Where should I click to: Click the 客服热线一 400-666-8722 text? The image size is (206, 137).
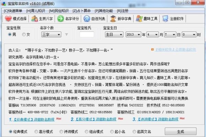coord(38,112)
